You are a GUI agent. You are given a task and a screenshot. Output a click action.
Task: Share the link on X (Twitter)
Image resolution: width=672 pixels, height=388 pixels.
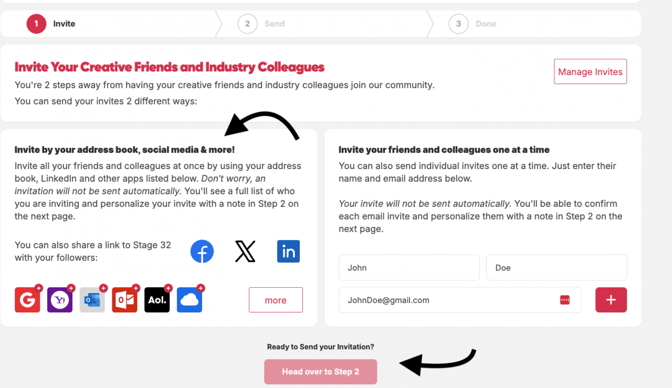[x=245, y=251]
